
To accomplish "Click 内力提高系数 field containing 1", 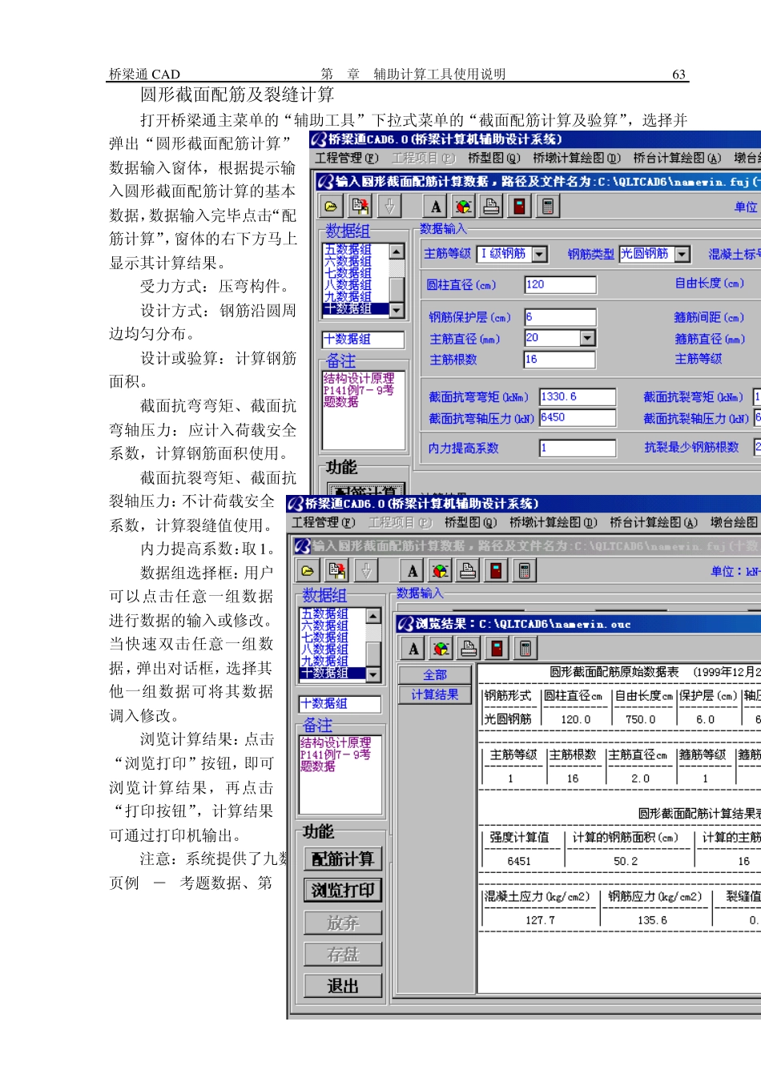I will (578, 448).
